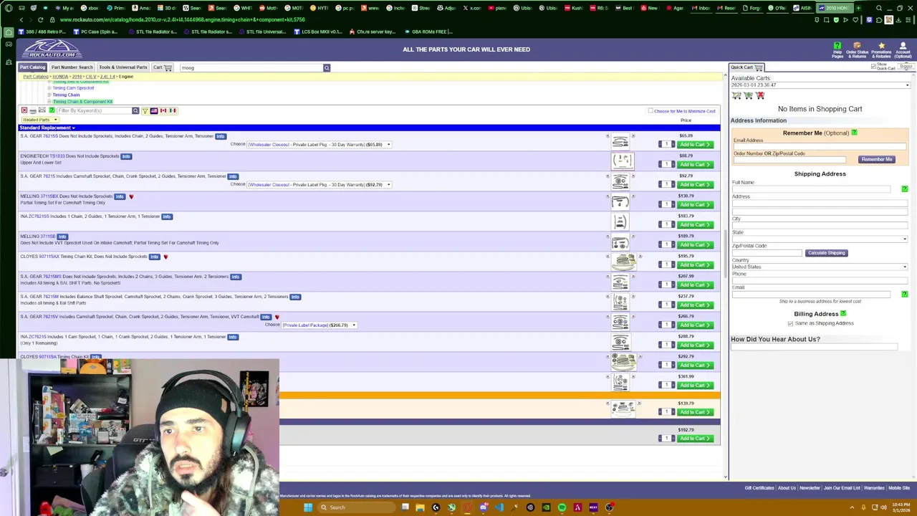The height and width of the screenshot is (516, 917).
Task: Click the green-arrow cart icon under Available Carts
Action: 749,95
